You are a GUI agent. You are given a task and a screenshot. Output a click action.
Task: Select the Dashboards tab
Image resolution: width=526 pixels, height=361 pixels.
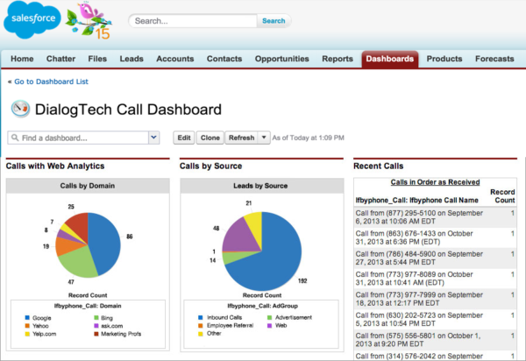[390, 59]
